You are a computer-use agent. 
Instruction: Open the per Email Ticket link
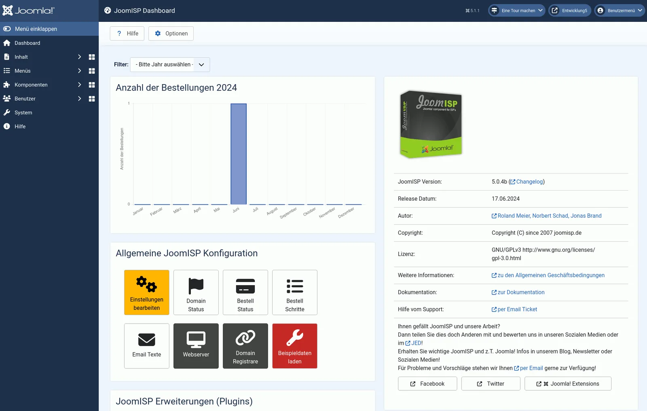[514, 309]
